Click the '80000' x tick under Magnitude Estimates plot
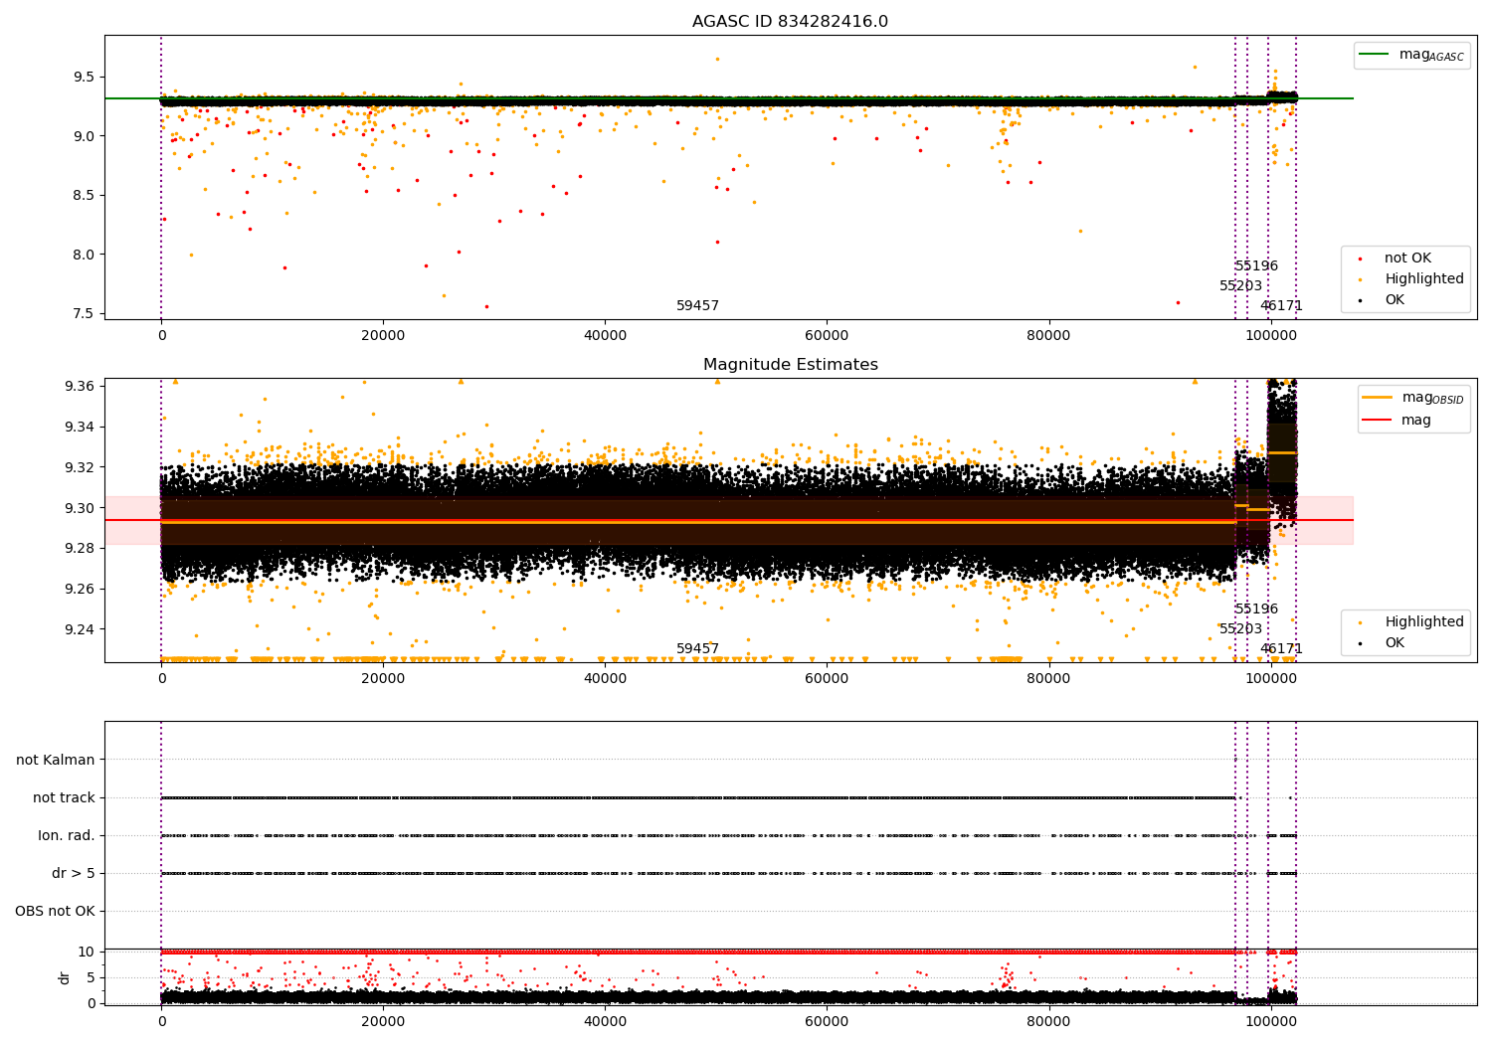 pyautogui.click(x=1048, y=678)
